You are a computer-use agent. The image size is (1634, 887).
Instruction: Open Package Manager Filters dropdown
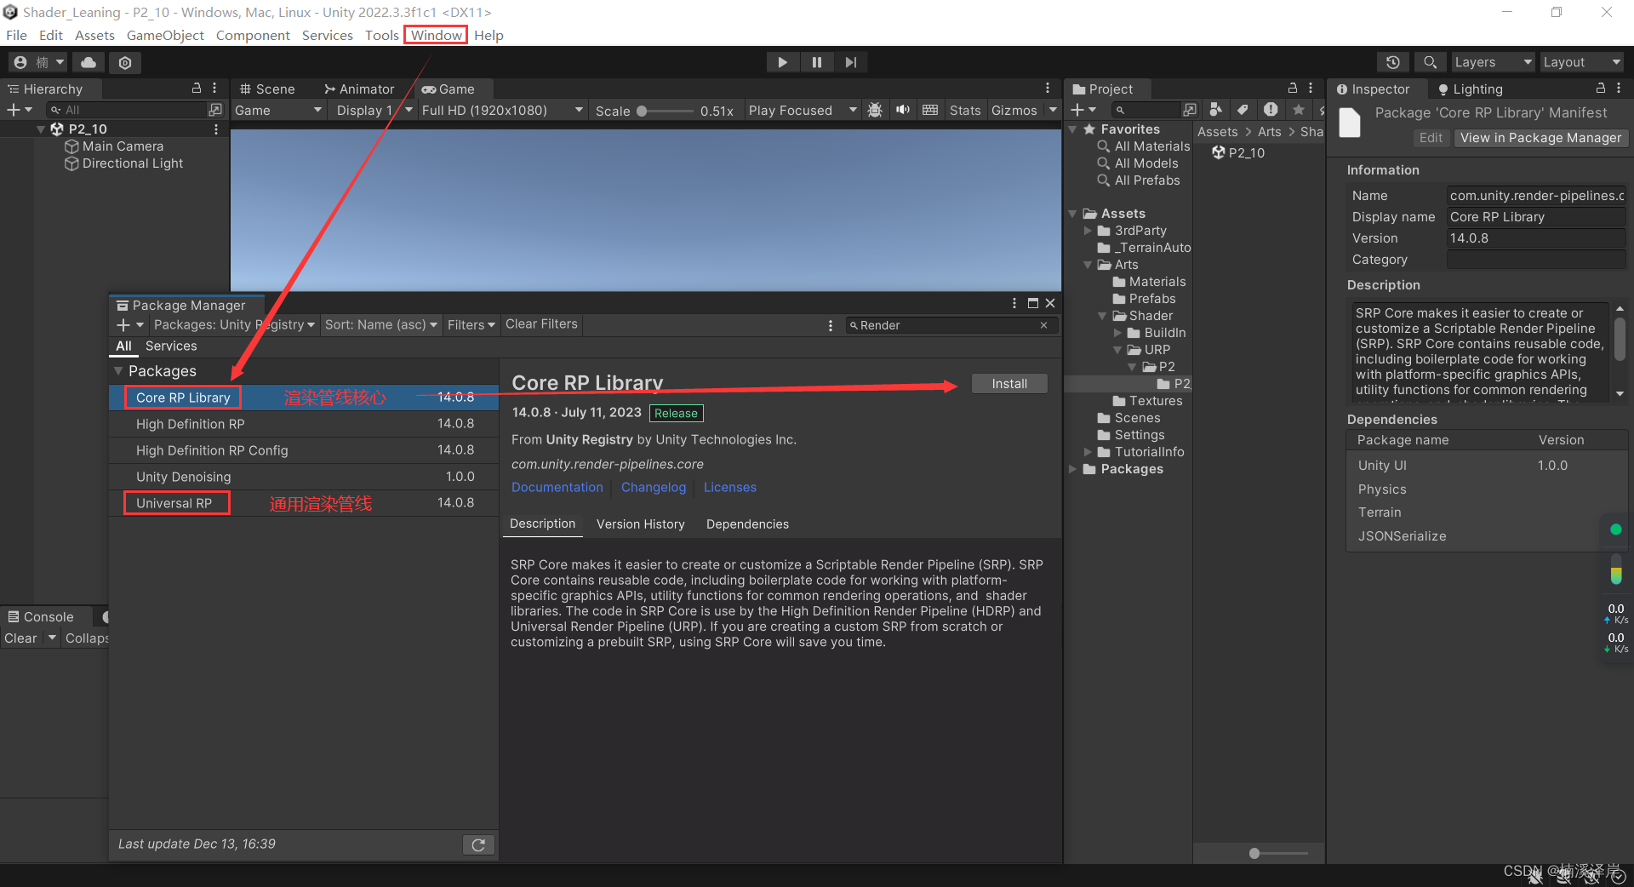click(471, 325)
